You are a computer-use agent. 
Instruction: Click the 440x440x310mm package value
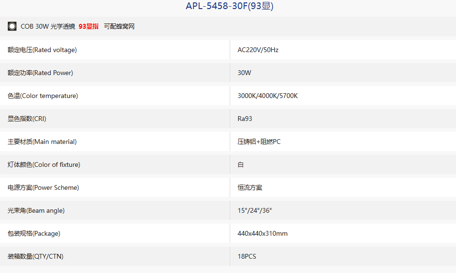click(x=263, y=233)
